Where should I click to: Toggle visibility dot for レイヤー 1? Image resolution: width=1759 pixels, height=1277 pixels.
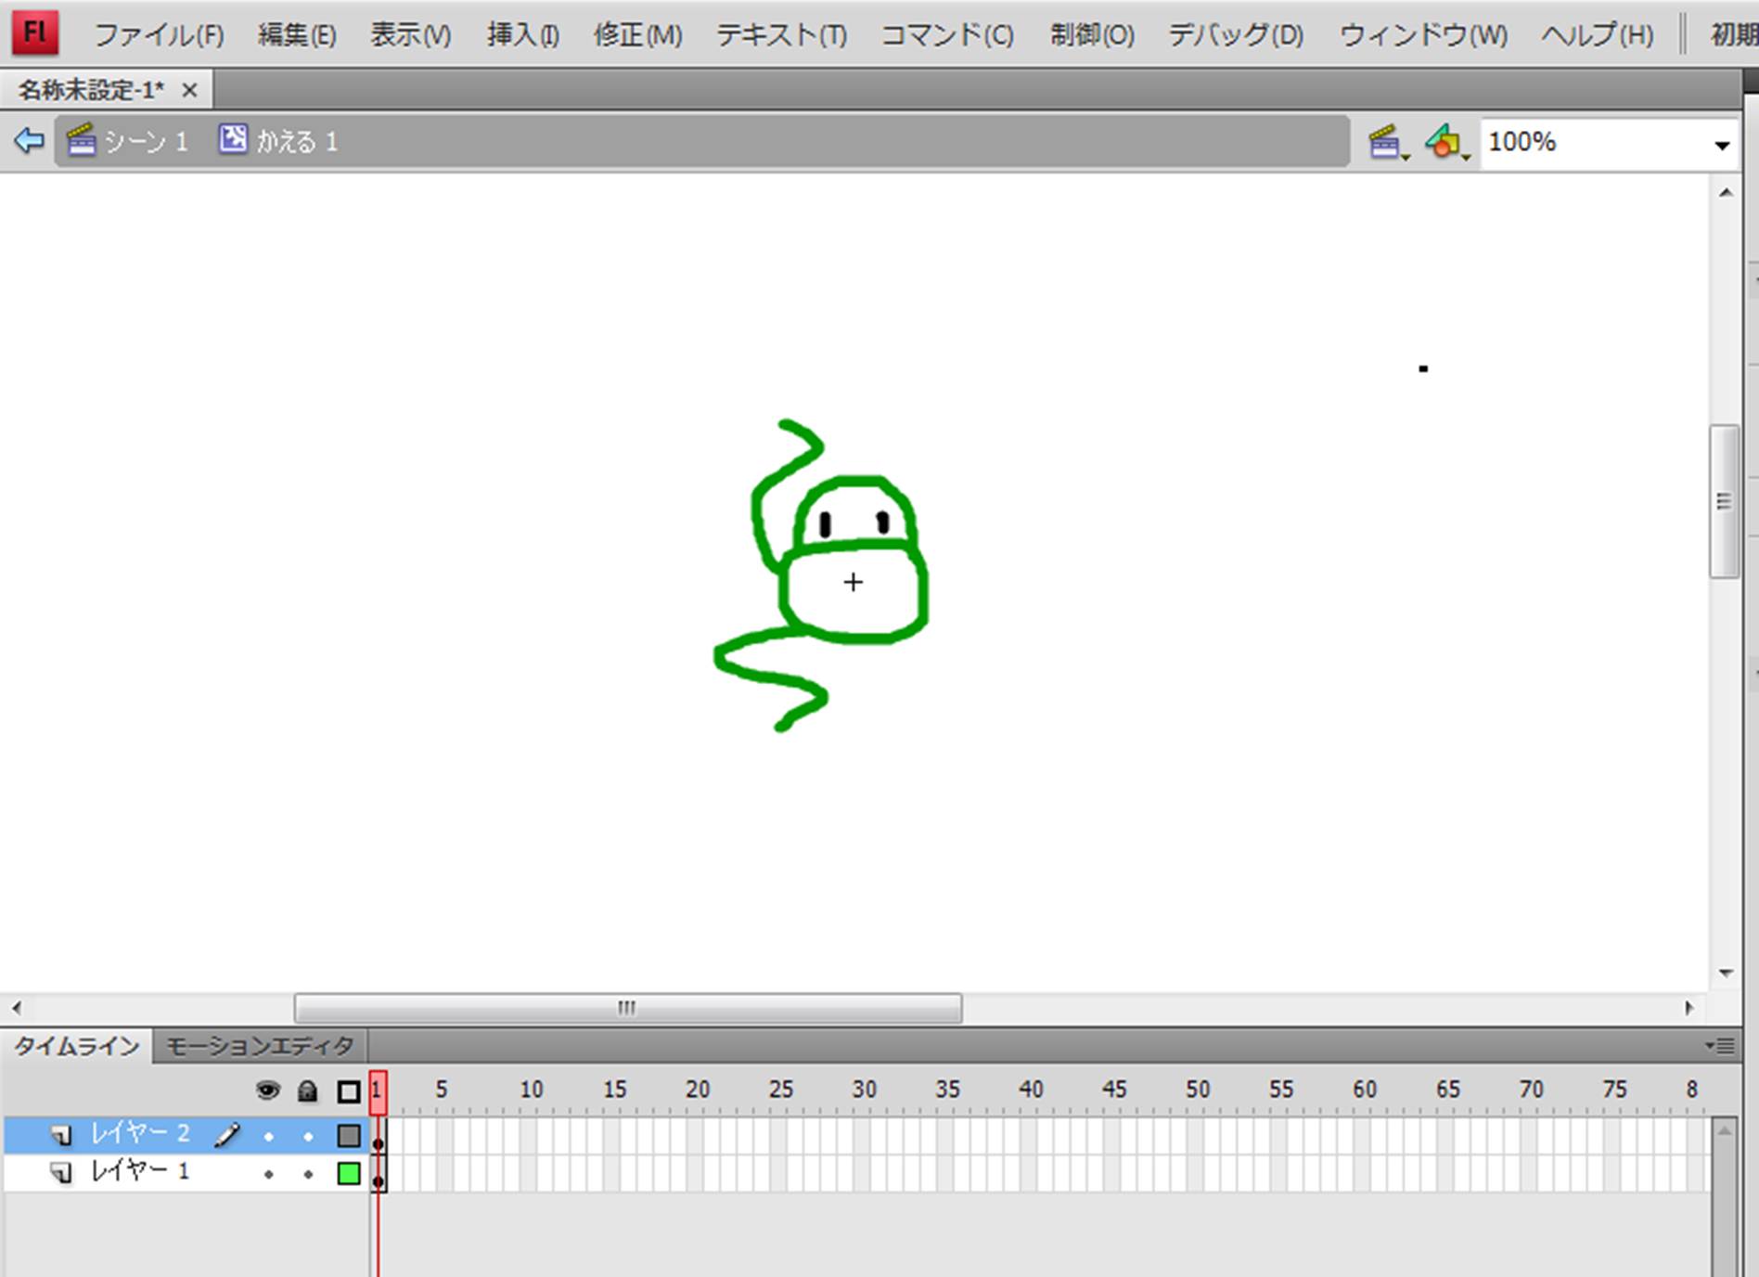[269, 1175]
